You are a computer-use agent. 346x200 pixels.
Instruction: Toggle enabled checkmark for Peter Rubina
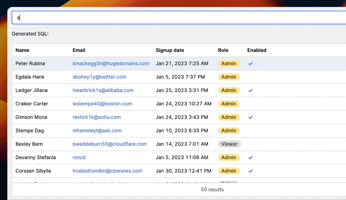(251, 64)
